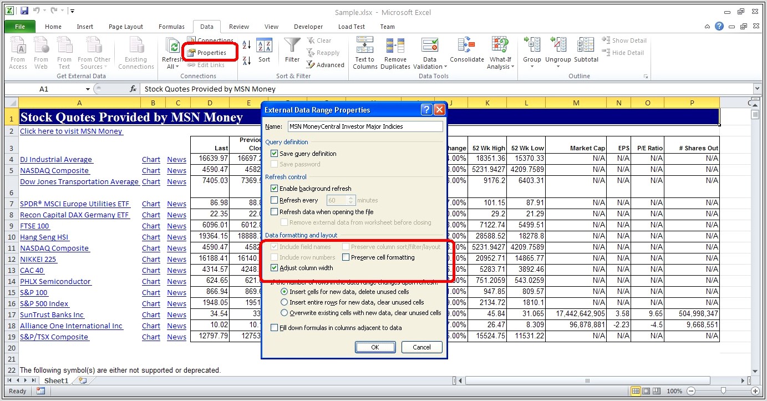The width and height of the screenshot is (767, 401).
Task: Follow Click here to visit MSN Money
Action: click(71, 131)
